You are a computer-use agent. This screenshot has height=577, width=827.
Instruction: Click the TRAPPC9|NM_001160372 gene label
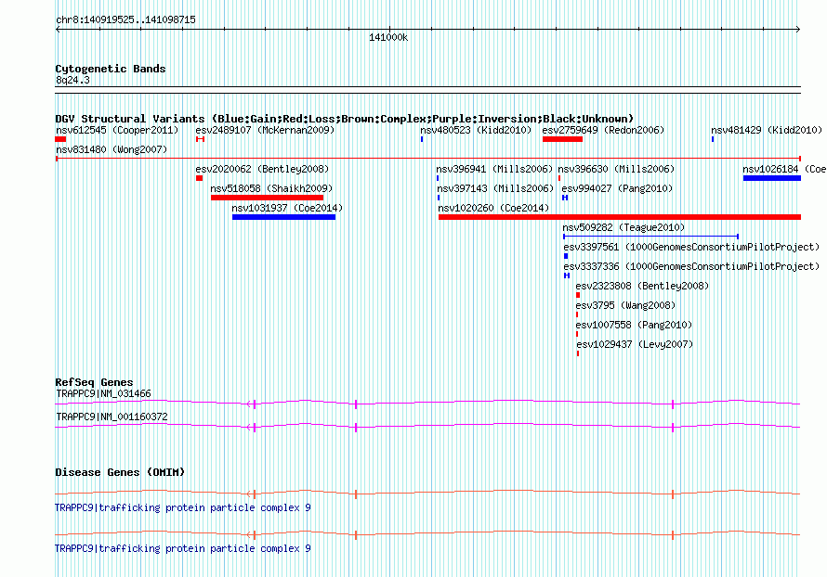tap(112, 417)
